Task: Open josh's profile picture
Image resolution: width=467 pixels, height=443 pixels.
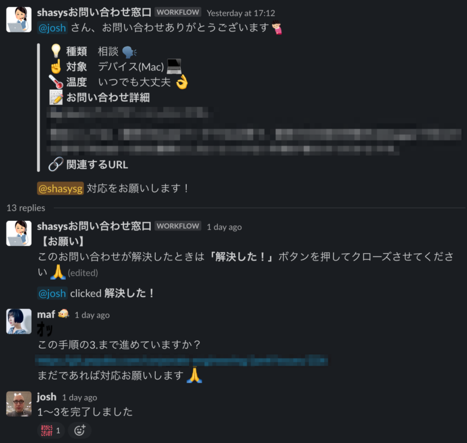Action: tap(19, 404)
